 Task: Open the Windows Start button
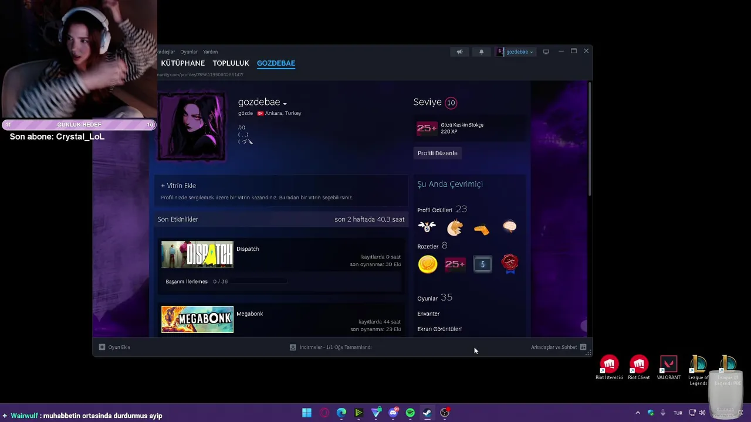(307, 413)
